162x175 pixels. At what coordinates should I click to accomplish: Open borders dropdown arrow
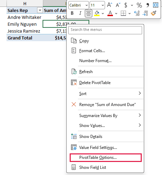[x=129, y=13]
